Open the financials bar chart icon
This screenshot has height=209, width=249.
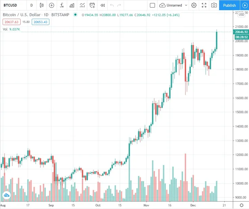pyautogui.click(x=72, y=5)
